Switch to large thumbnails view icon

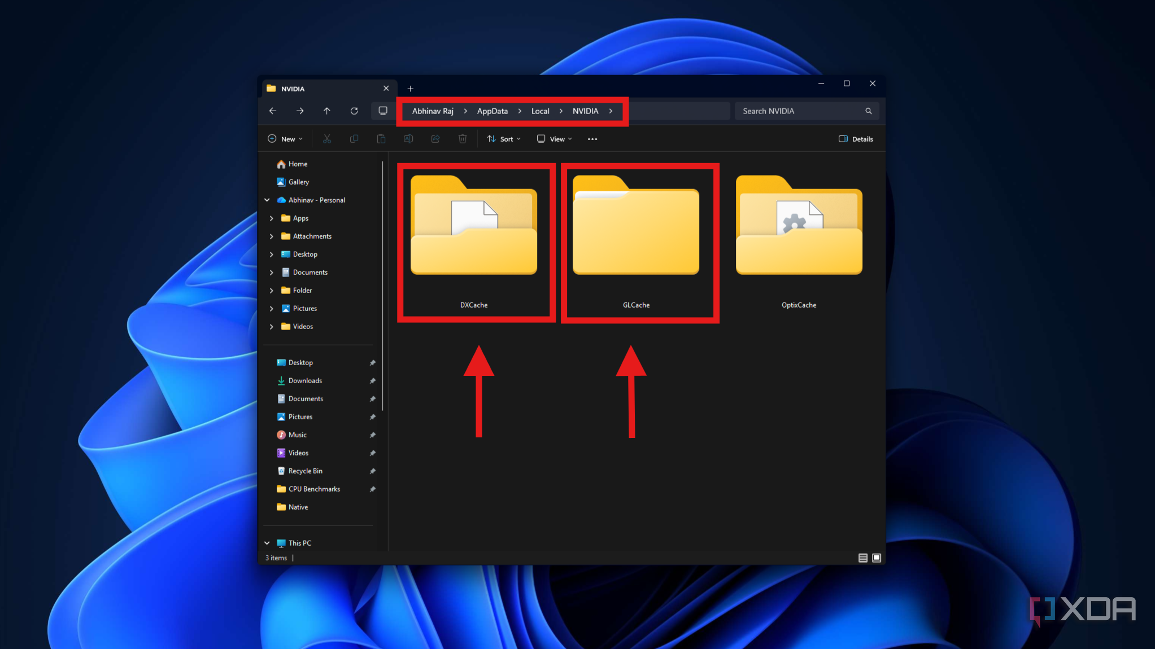[877, 558]
